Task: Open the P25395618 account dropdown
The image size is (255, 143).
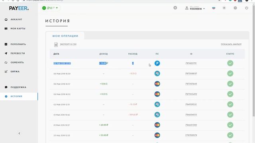Action: tap(195, 8)
